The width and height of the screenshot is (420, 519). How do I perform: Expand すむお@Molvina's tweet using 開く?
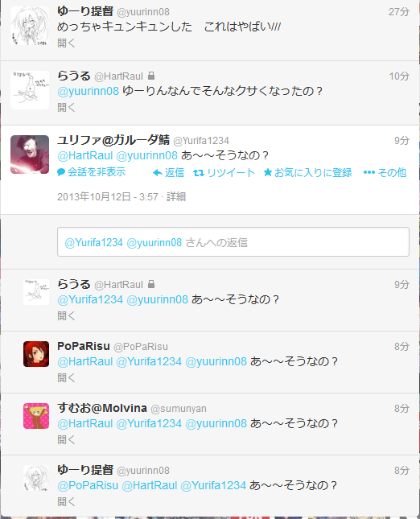[66, 439]
